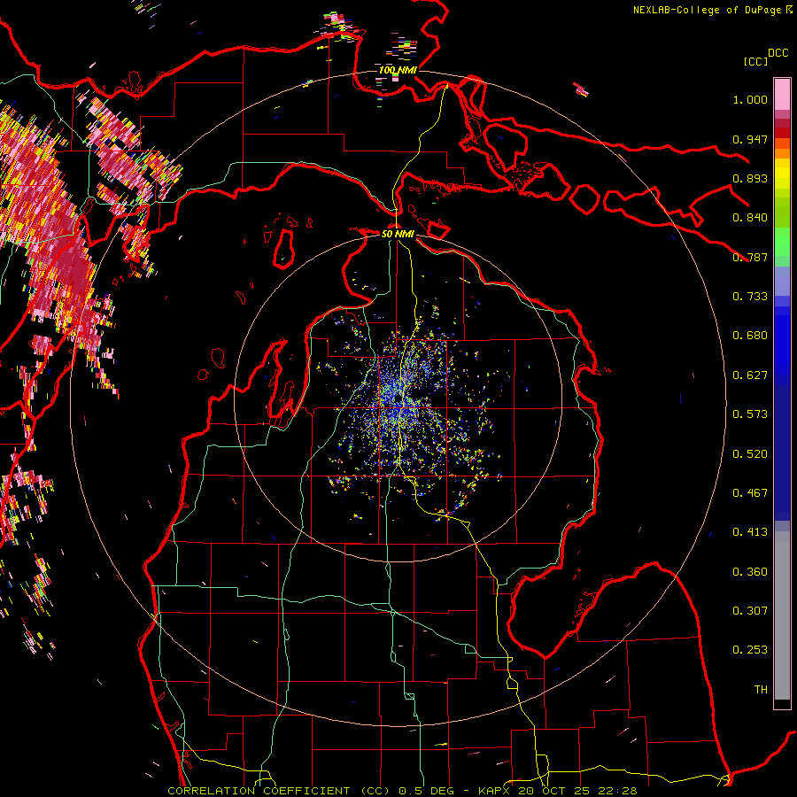Click the 0.467 legend value
Image resolution: width=797 pixels, height=797 pixels.
pyautogui.click(x=750, y=493)
